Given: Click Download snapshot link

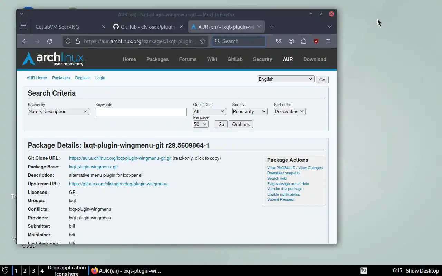Looking at the screenshot, I should pos(284,173).
